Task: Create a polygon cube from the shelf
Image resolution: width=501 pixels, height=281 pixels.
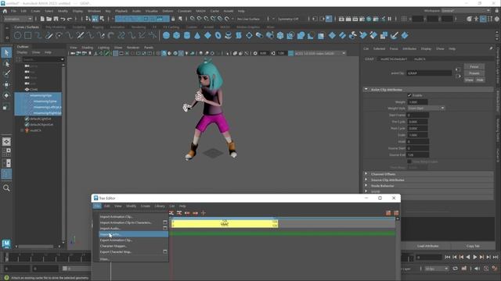Action: [x=176, y=35]
